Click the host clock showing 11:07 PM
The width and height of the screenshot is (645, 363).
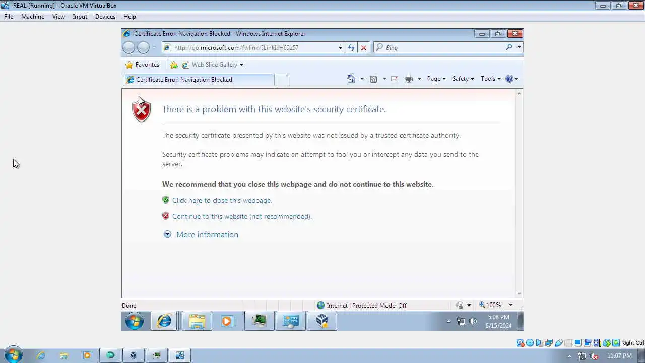coord(619,356)
